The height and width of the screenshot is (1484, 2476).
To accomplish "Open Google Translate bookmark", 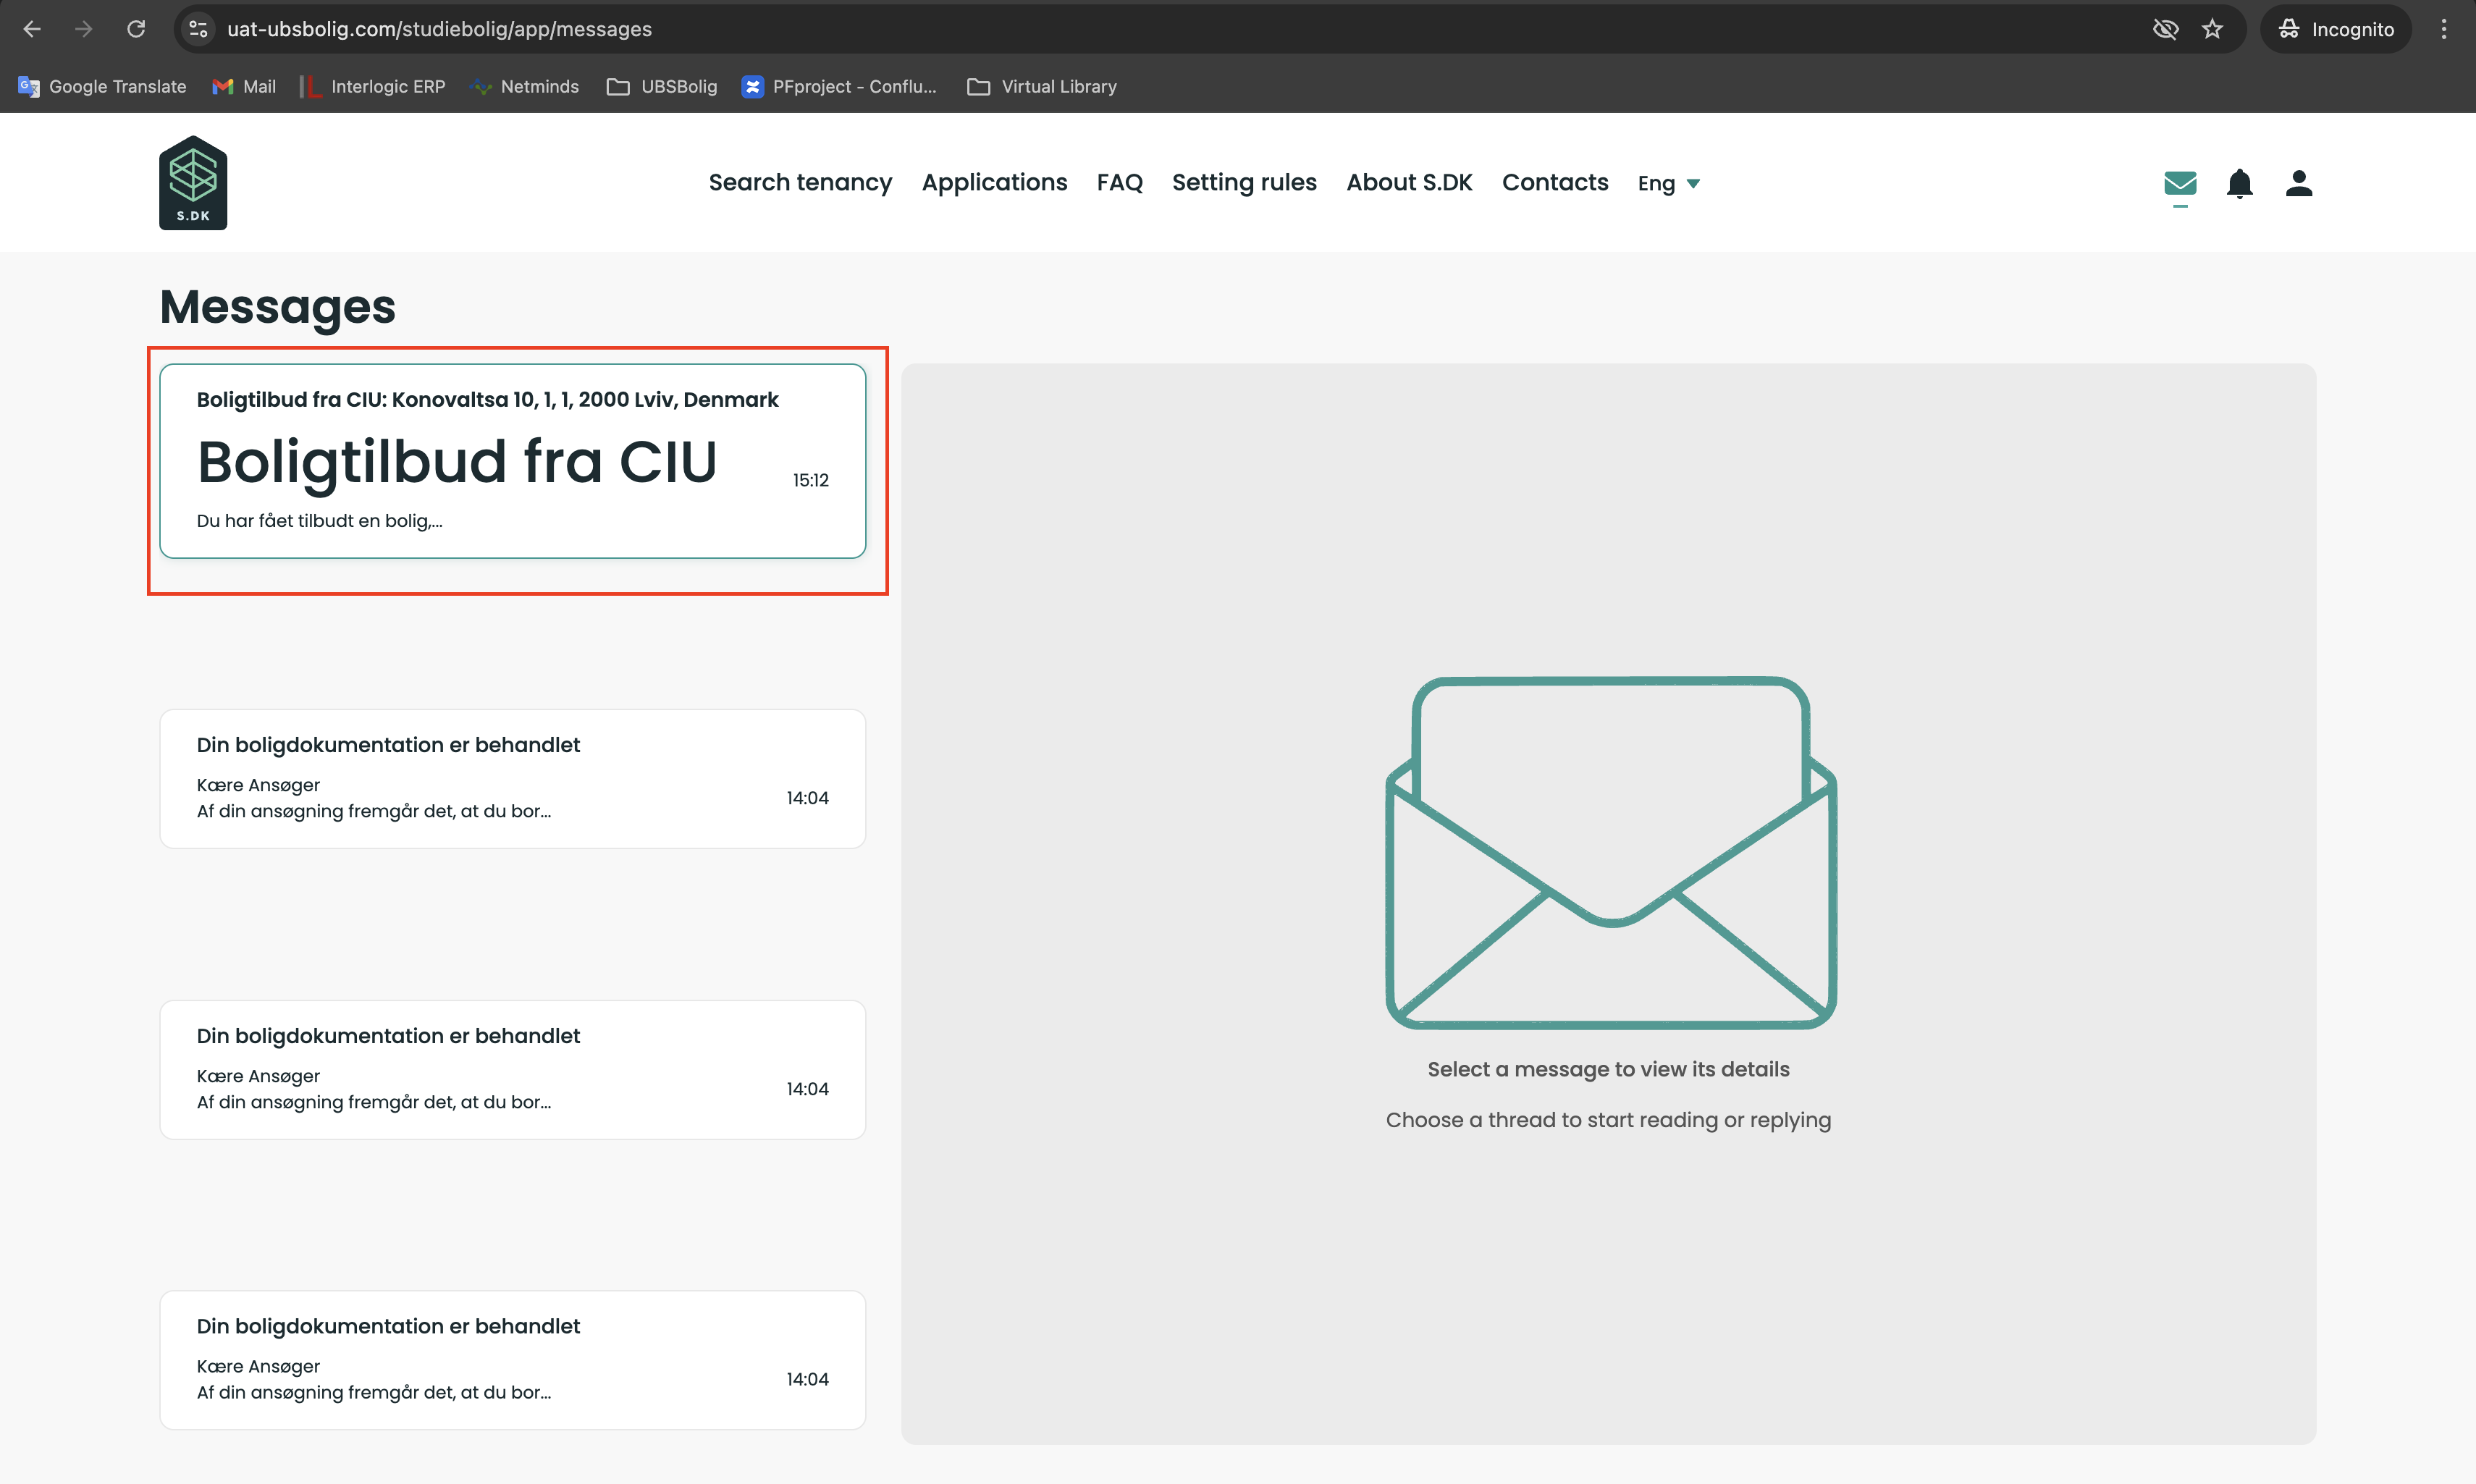I will (x=102, y=87).
